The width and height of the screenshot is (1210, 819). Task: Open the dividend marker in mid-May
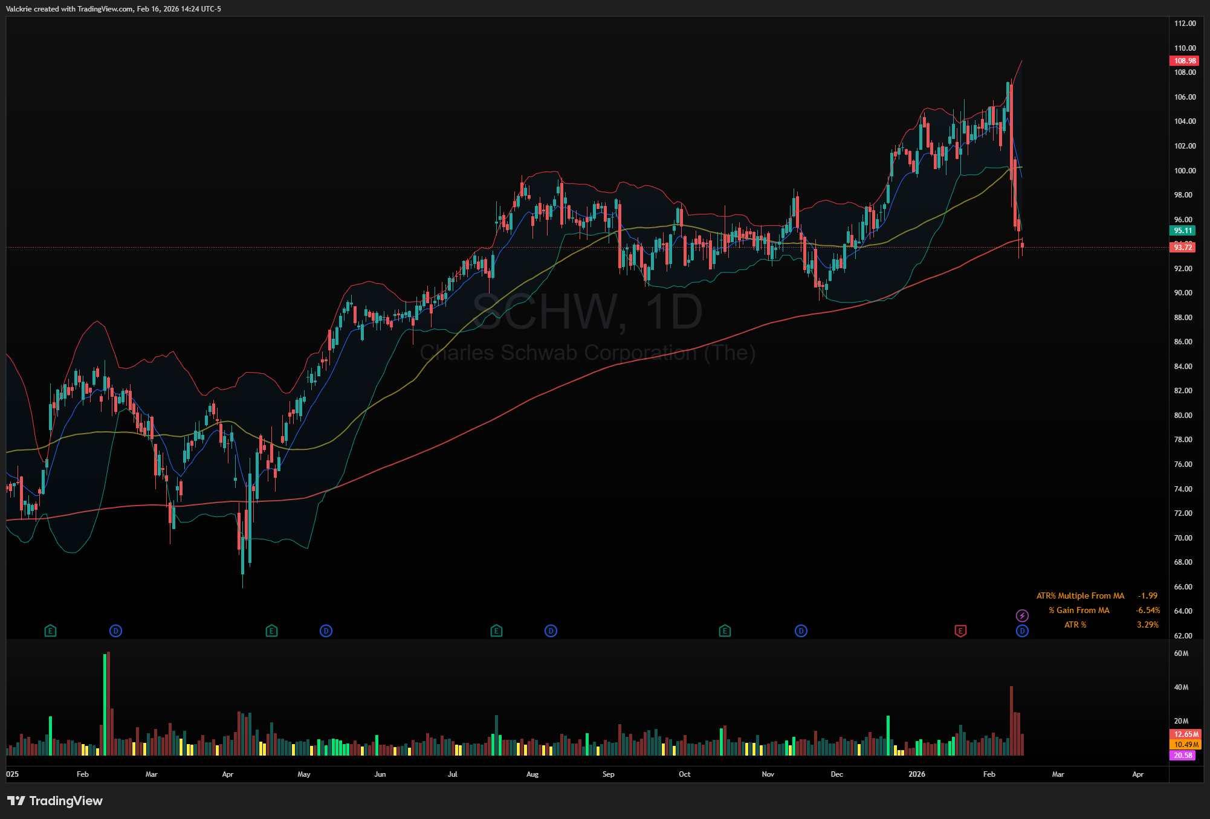point(326,631)
